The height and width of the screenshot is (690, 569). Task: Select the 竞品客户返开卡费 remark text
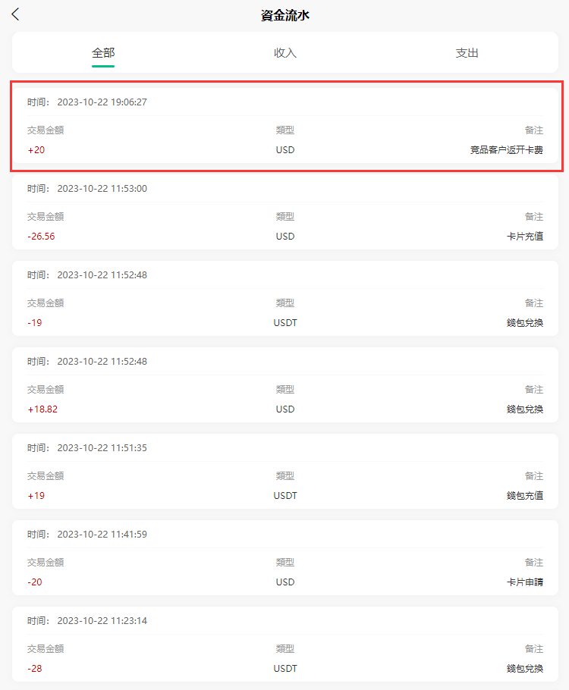click(x=507, y=149)
